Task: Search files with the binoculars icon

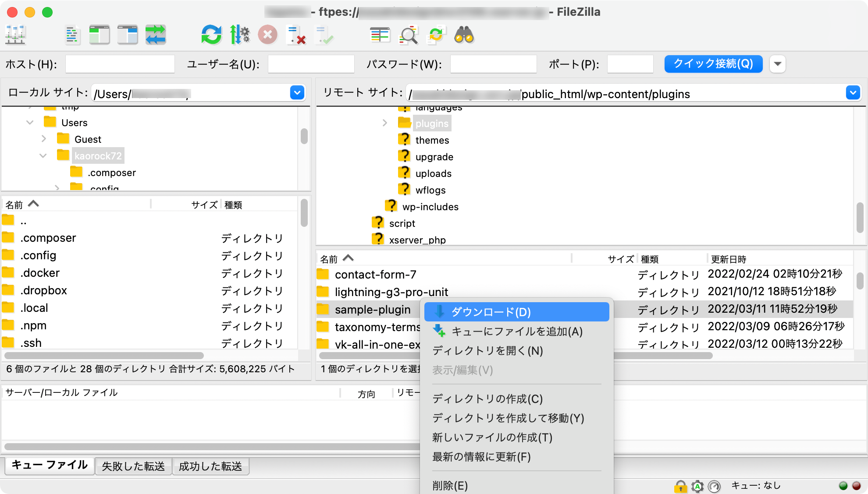Action: (x=464, y=35)
